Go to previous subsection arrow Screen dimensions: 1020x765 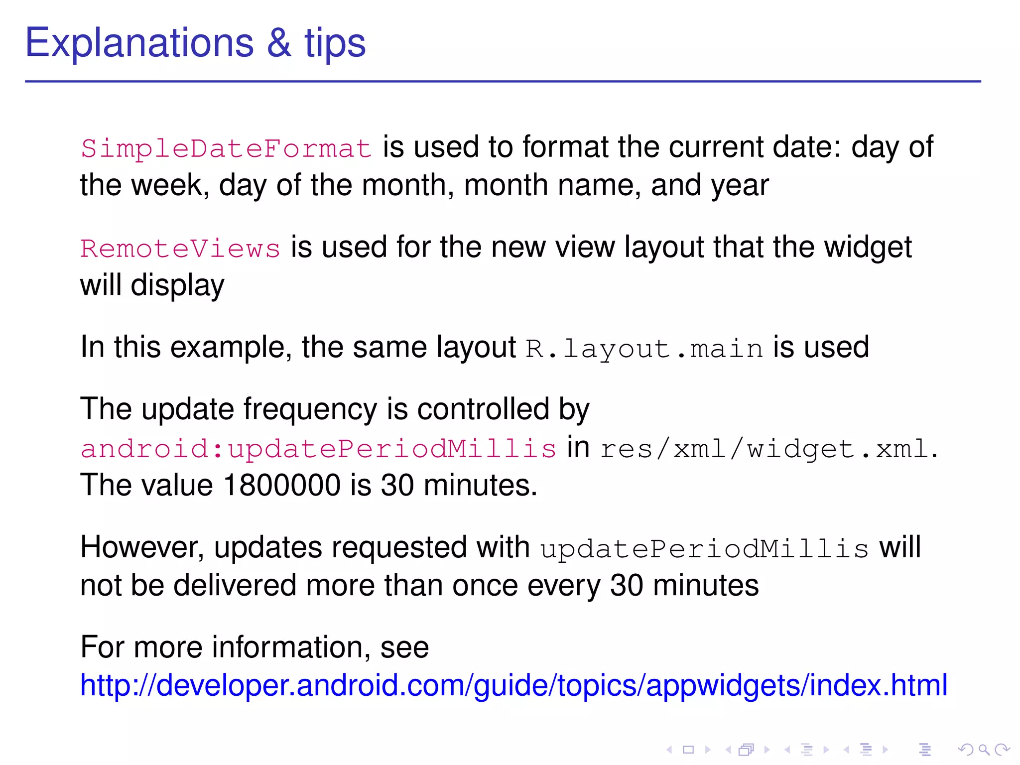tap(787, 750)
